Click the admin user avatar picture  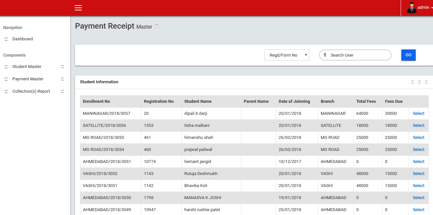coord(411,7)
